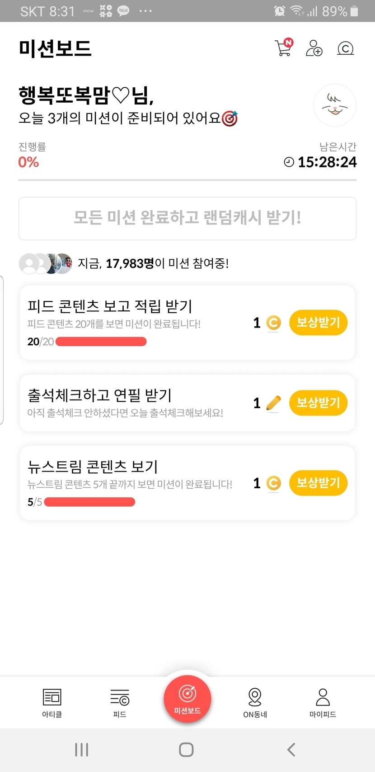
Task: Claim reward for 뉴스트림 콘텐츠 보기
Action: pyautogui.click(x=318, y=483)
